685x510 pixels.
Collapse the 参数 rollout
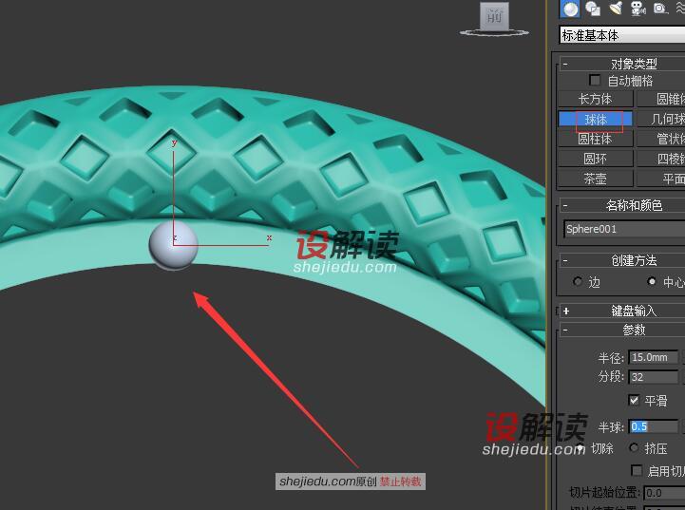(x=565, y=331)
